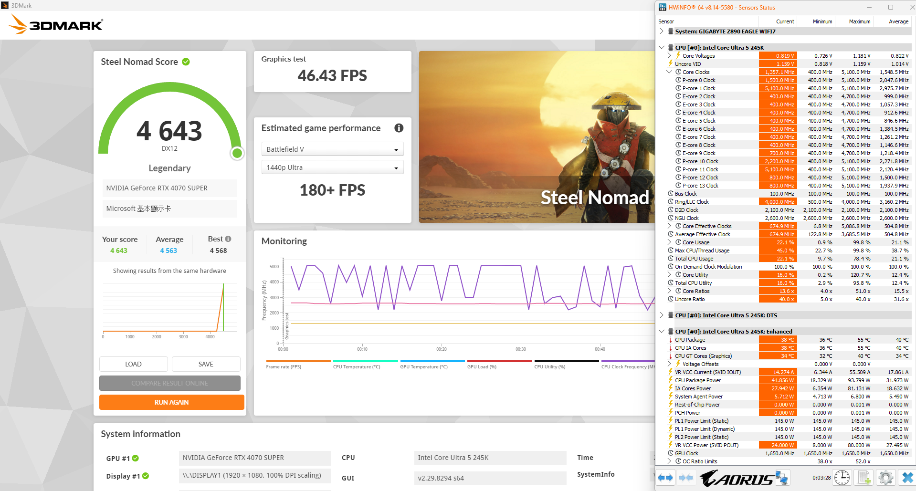Click the RUN AGAIN button
Image resolution: width=916 pixels, height=491 pixels.
[x=172, y=402]
